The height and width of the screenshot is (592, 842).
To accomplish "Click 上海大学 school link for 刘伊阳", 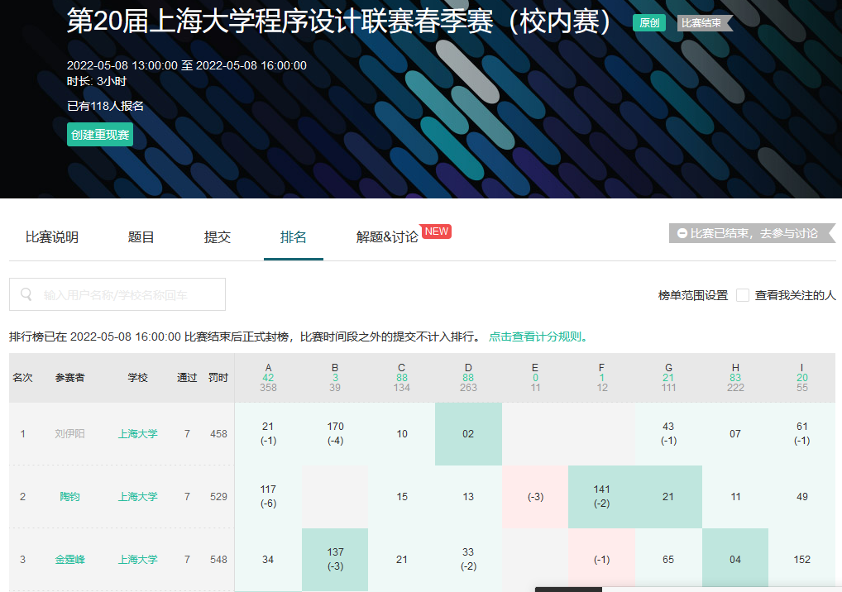I will [x=137, y=434].
